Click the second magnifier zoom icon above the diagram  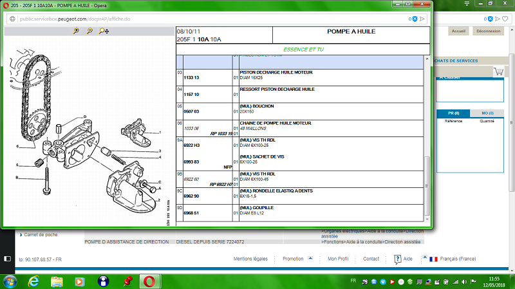(89, 31)
